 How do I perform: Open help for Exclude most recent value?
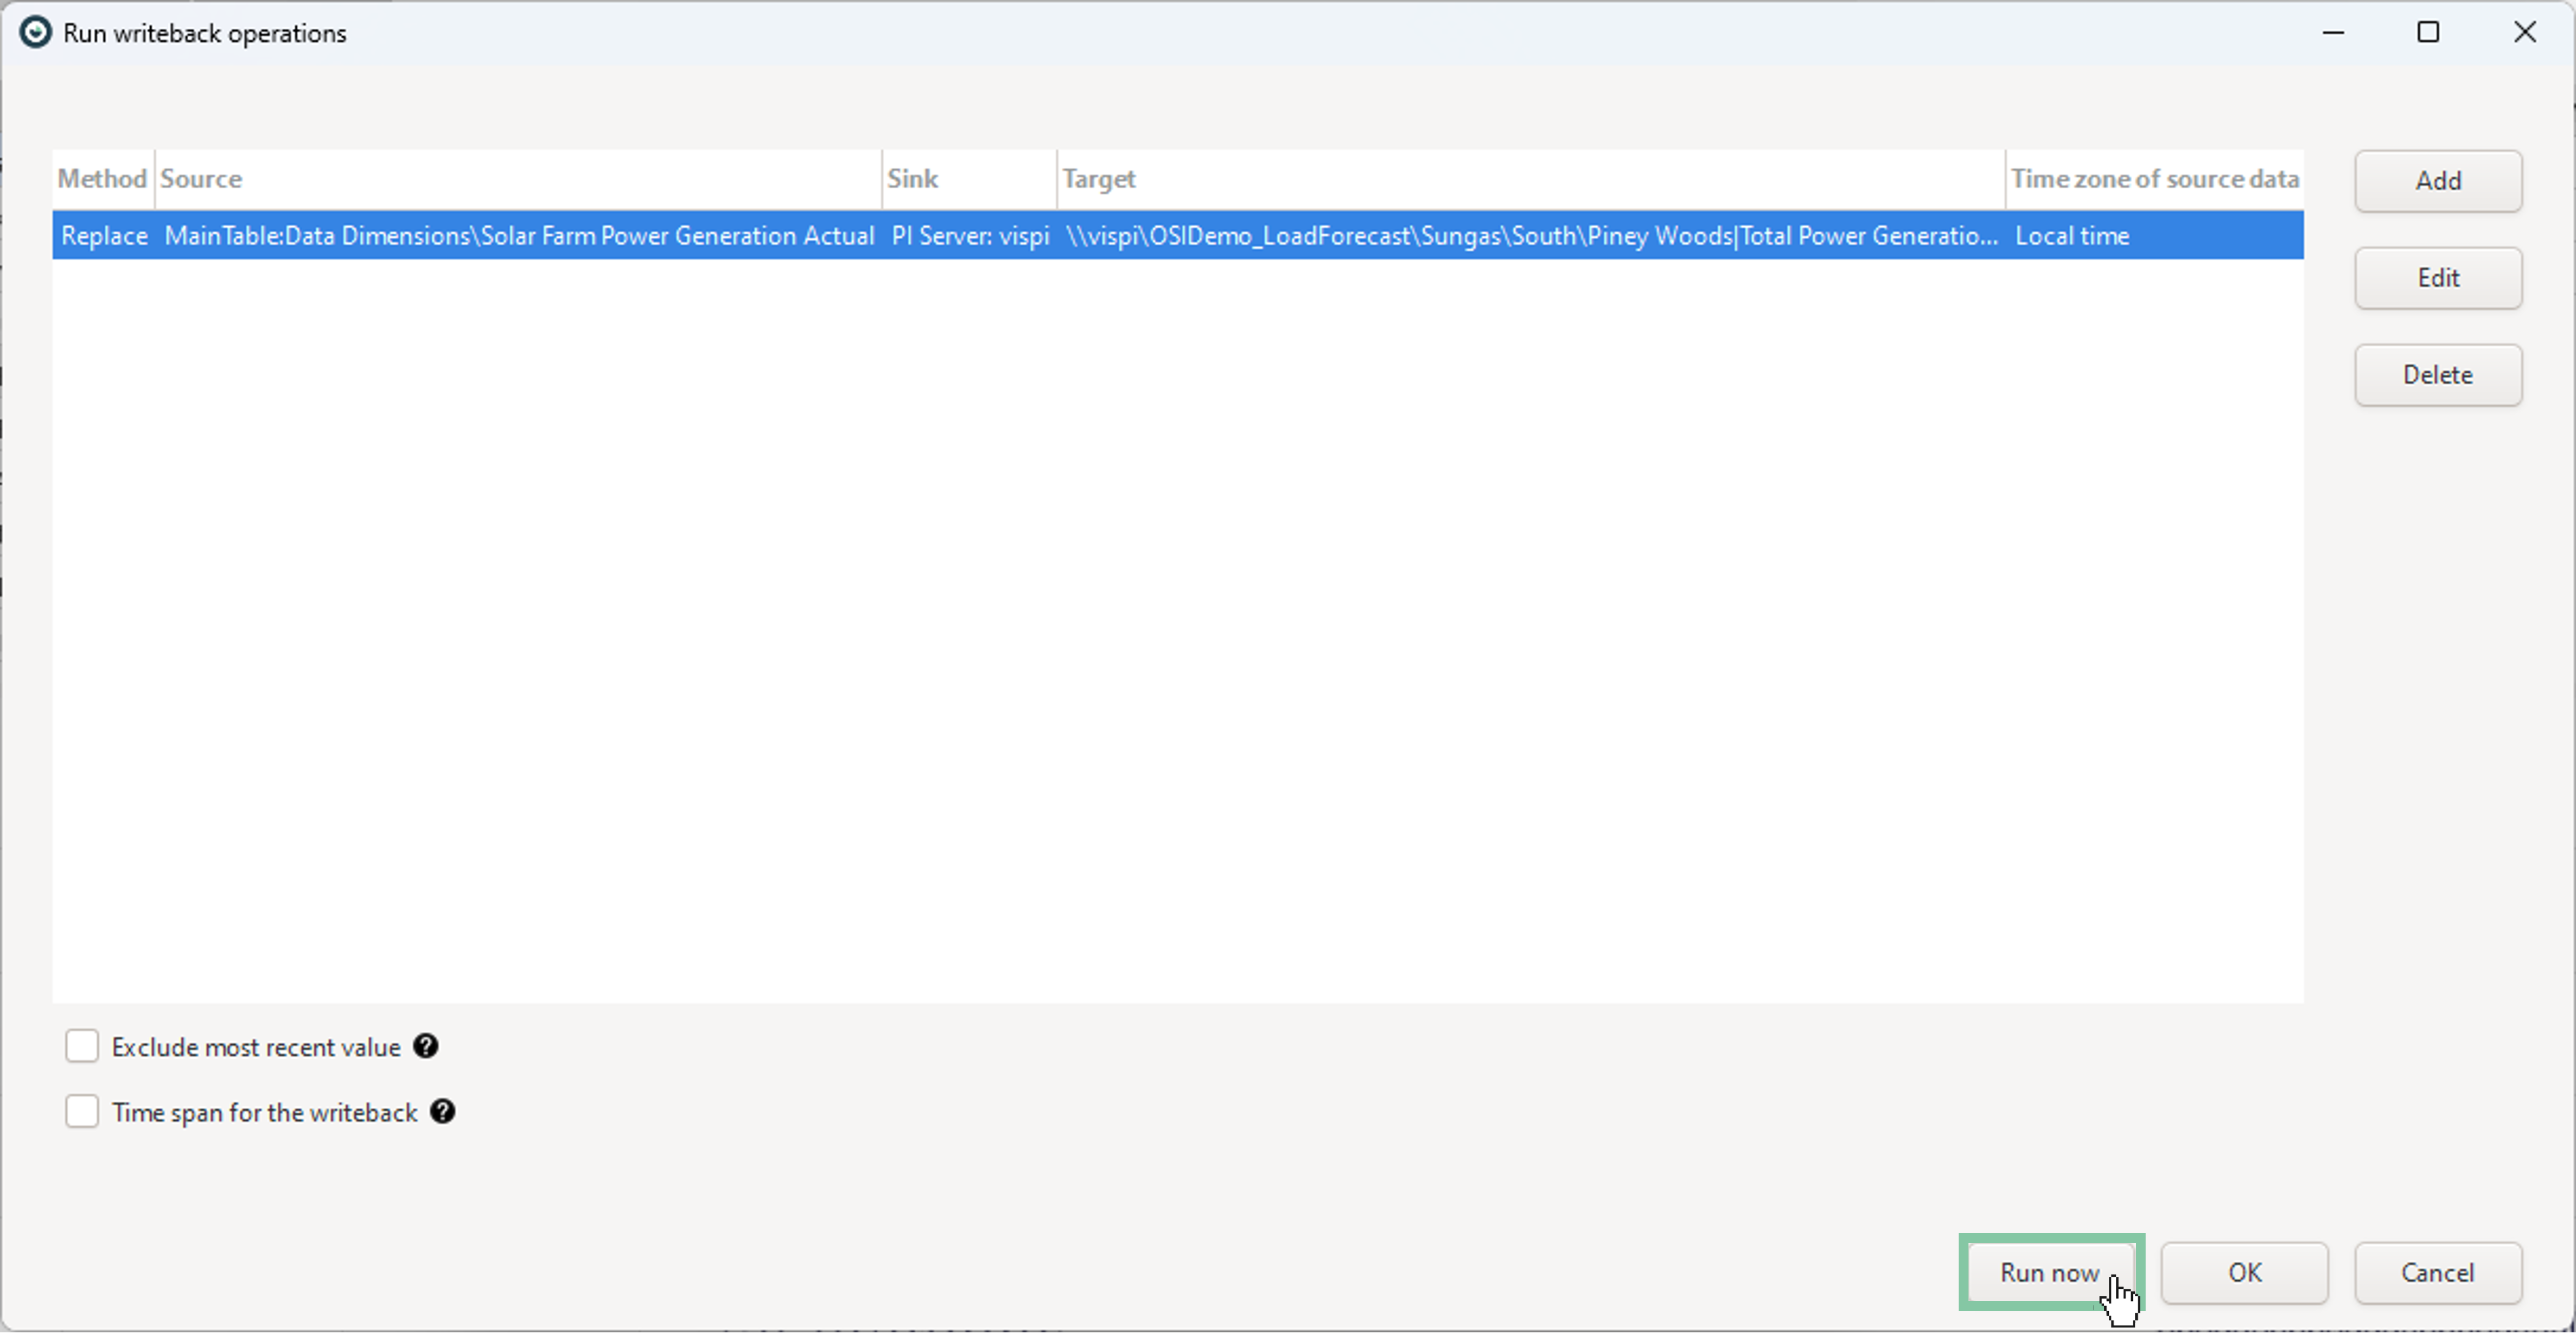426,1046
